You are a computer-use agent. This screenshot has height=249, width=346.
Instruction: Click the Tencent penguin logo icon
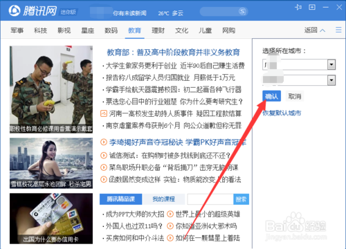coord(15,10)
